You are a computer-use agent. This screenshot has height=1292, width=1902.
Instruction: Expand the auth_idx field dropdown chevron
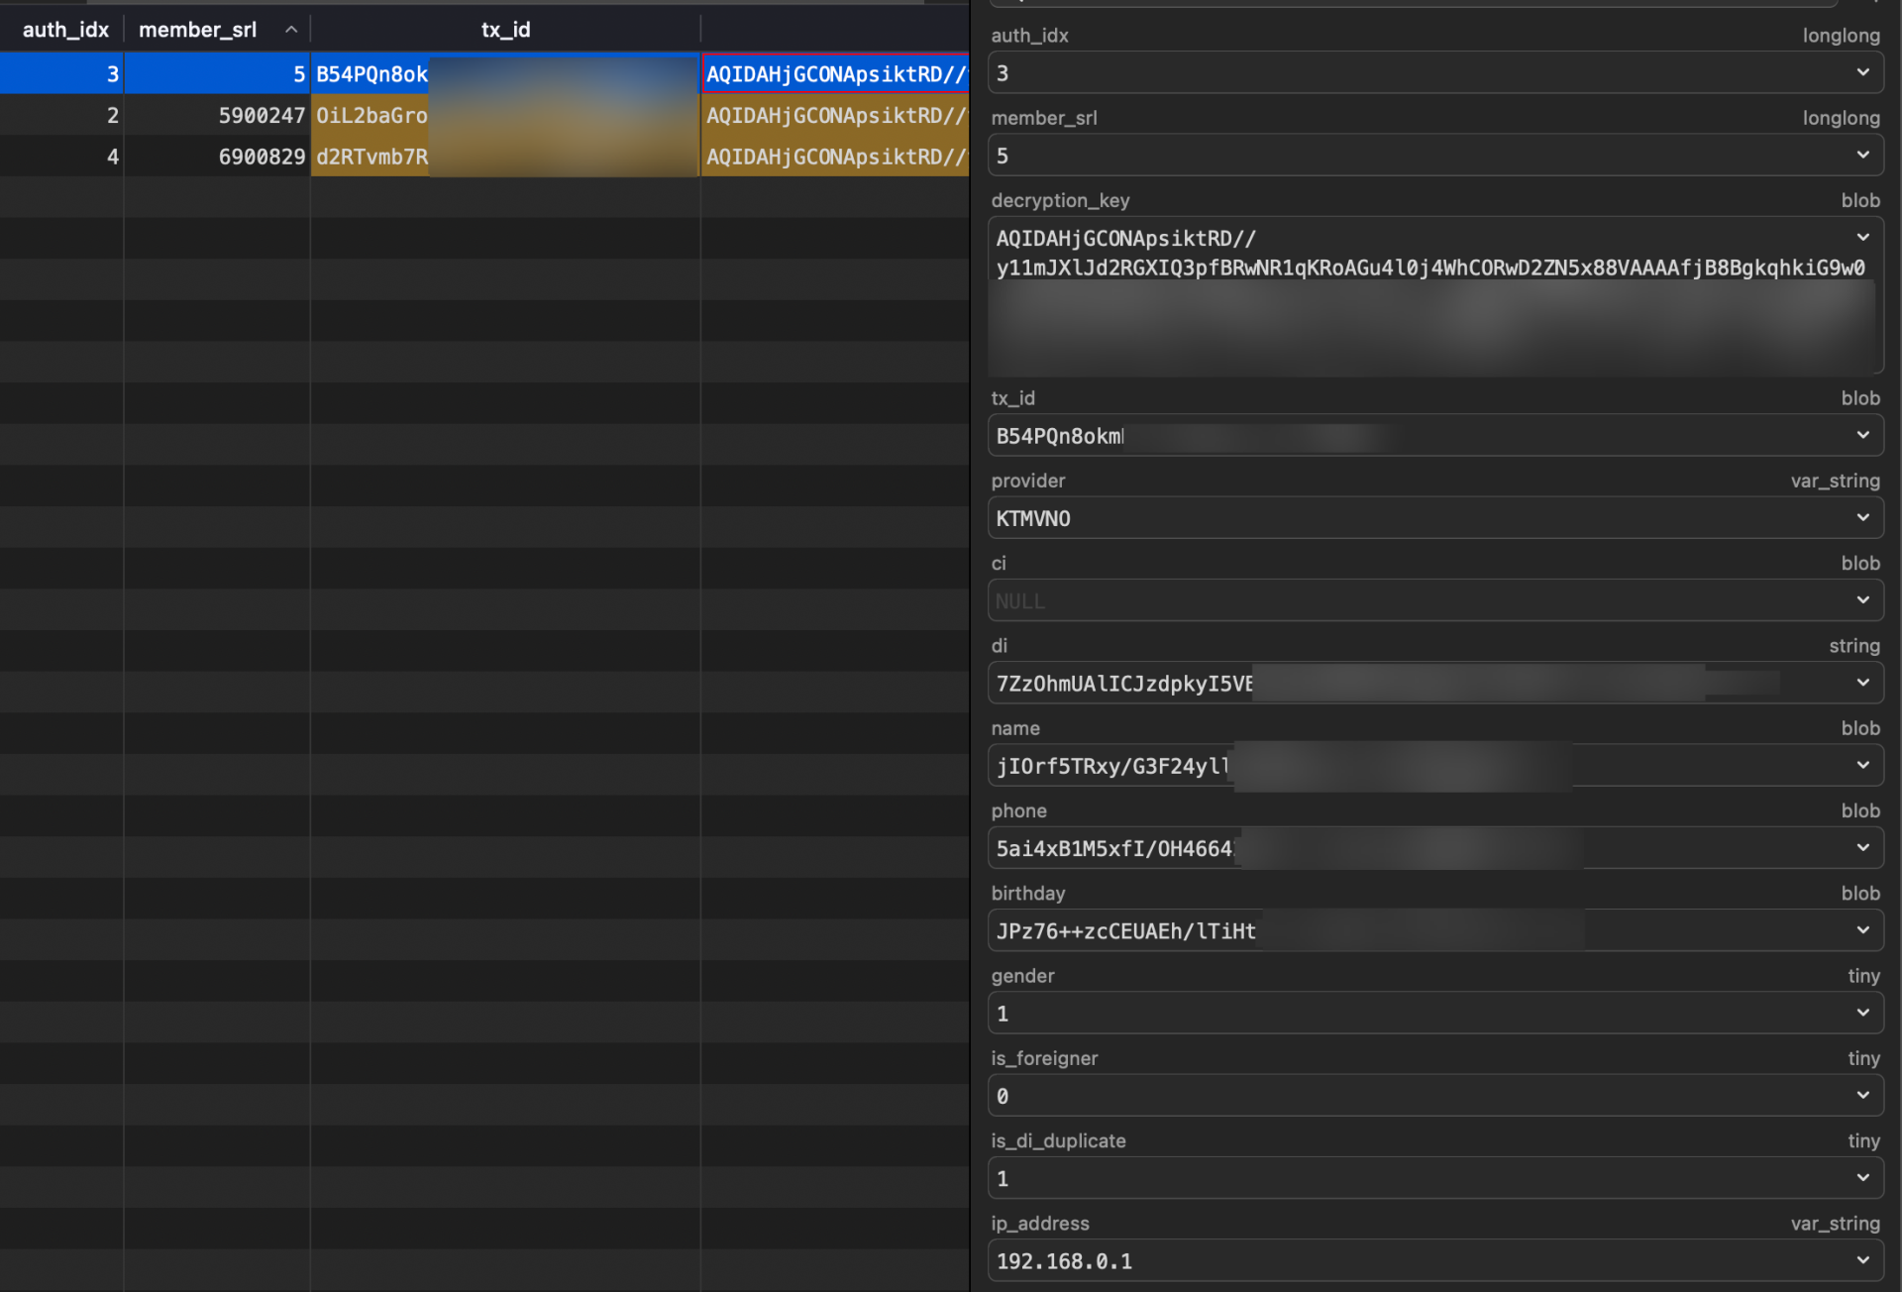click(x=1862, y=72)
